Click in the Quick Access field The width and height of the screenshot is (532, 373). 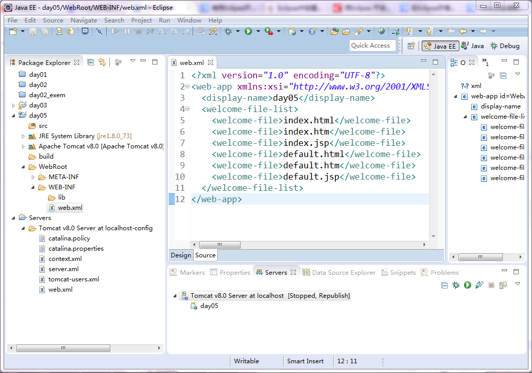[373, 46]
